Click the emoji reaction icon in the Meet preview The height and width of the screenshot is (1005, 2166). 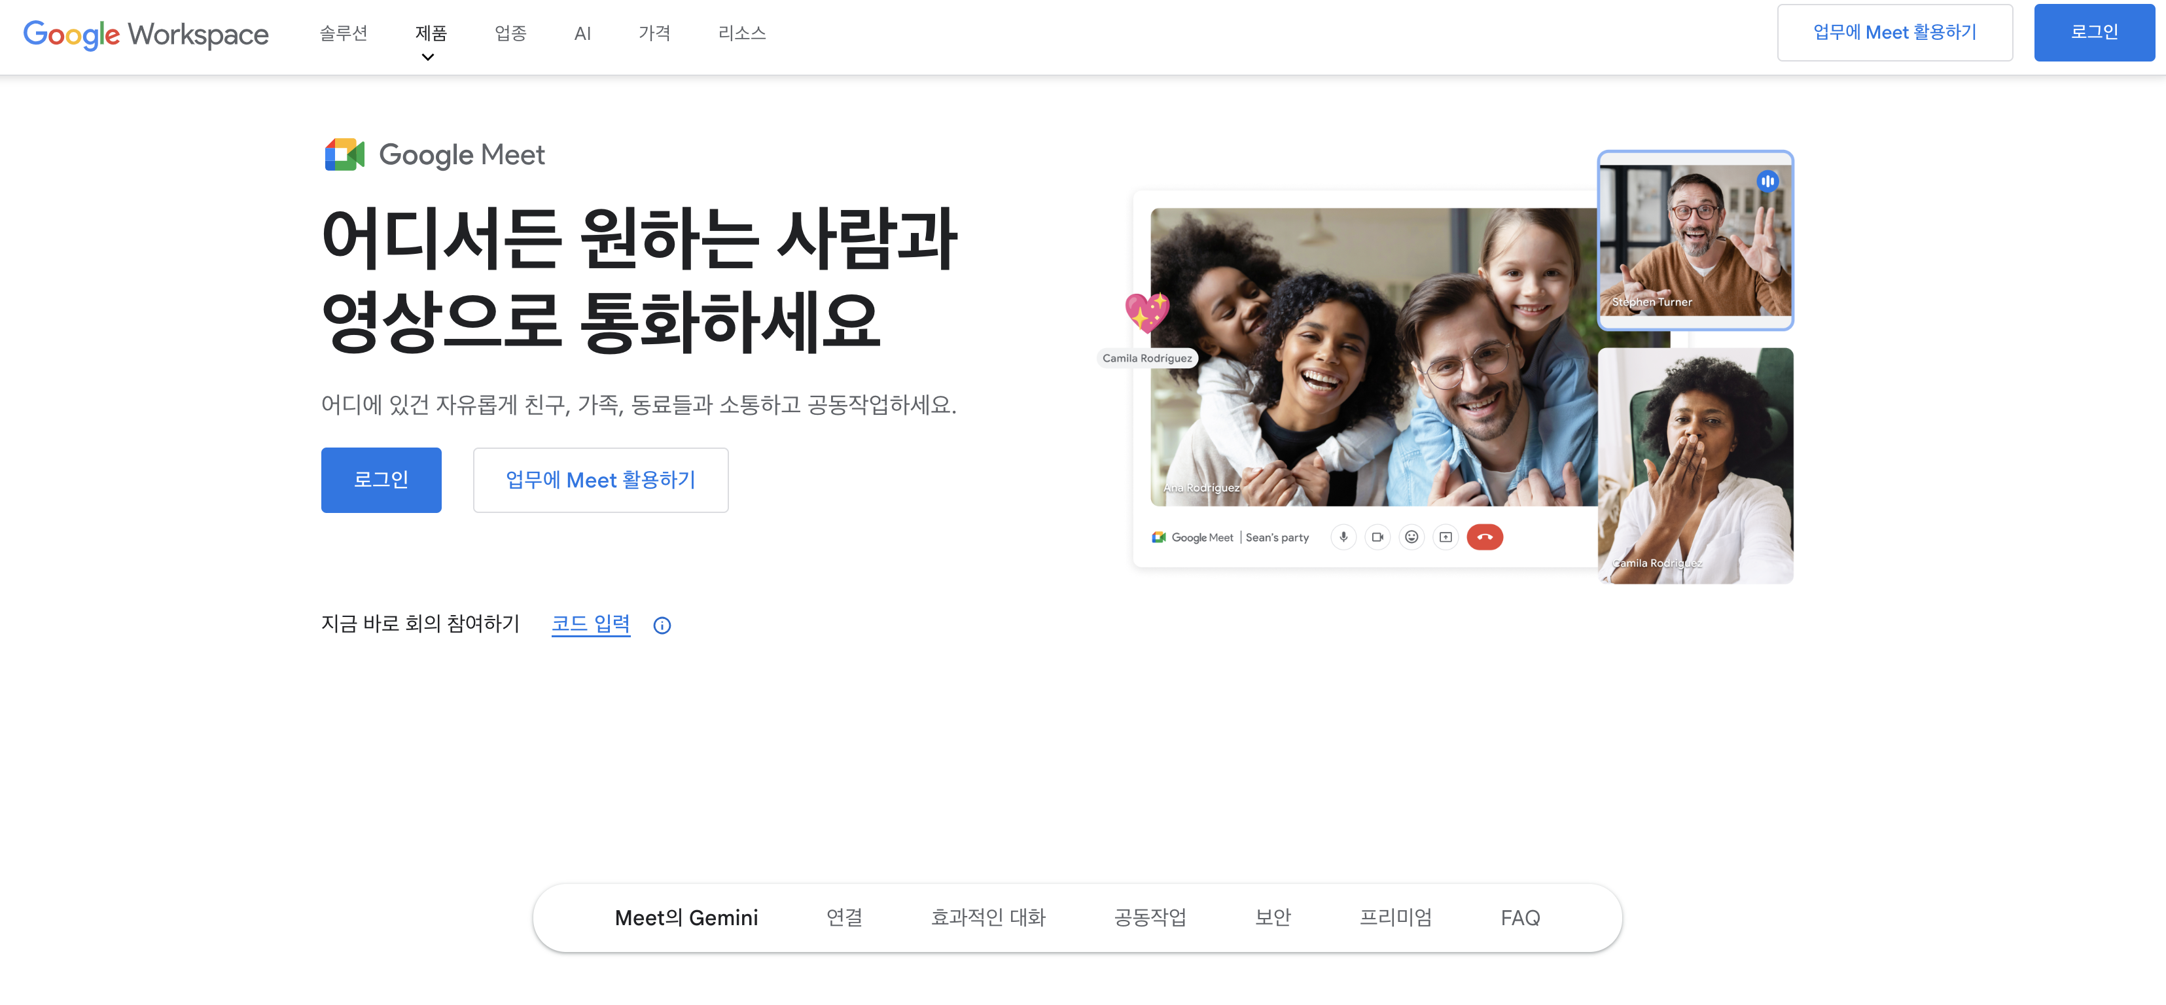[x=1411, y=537]
